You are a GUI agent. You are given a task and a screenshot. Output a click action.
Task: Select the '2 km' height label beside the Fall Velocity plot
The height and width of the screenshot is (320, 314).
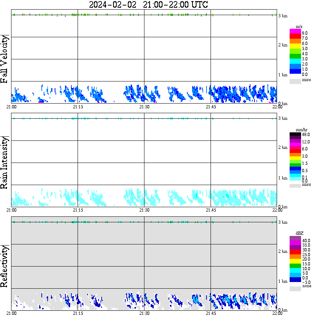tap(283, 45)
